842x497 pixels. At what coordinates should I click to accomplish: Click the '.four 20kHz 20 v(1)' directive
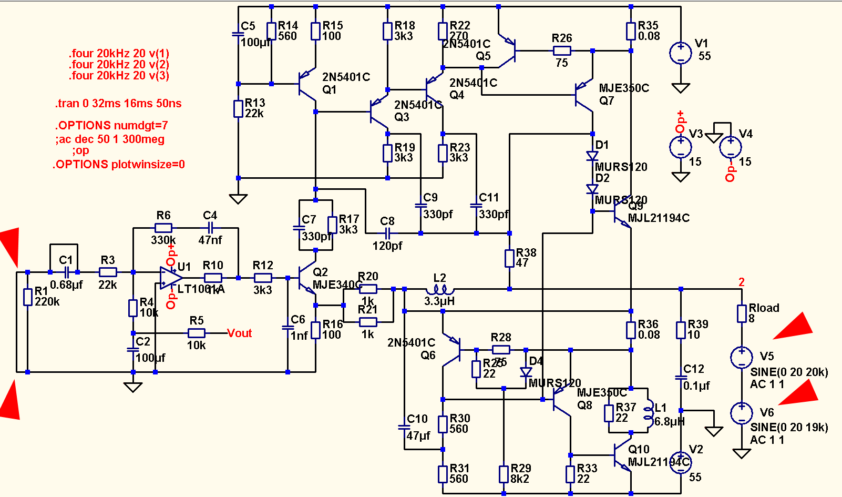click(119, 54)
